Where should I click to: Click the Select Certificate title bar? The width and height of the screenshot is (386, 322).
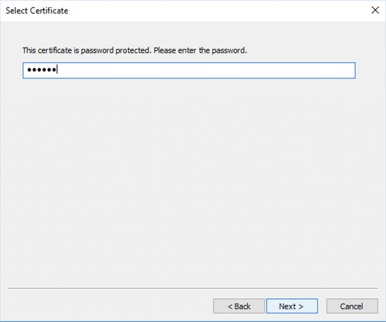(x=151, y=11)
